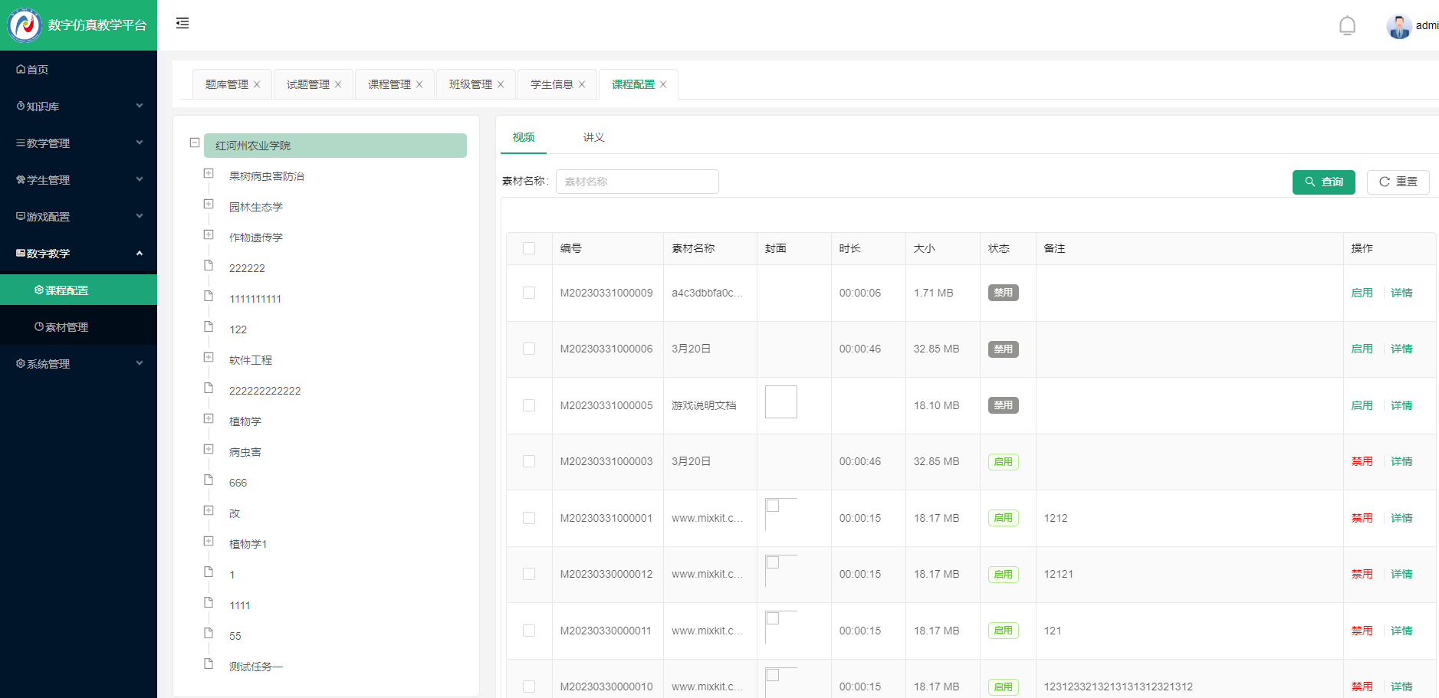Collapse the 数字教学 sidebar menu
This screenshot has height=698, width=1439.
pyautogui.click(x=78, y=254)
